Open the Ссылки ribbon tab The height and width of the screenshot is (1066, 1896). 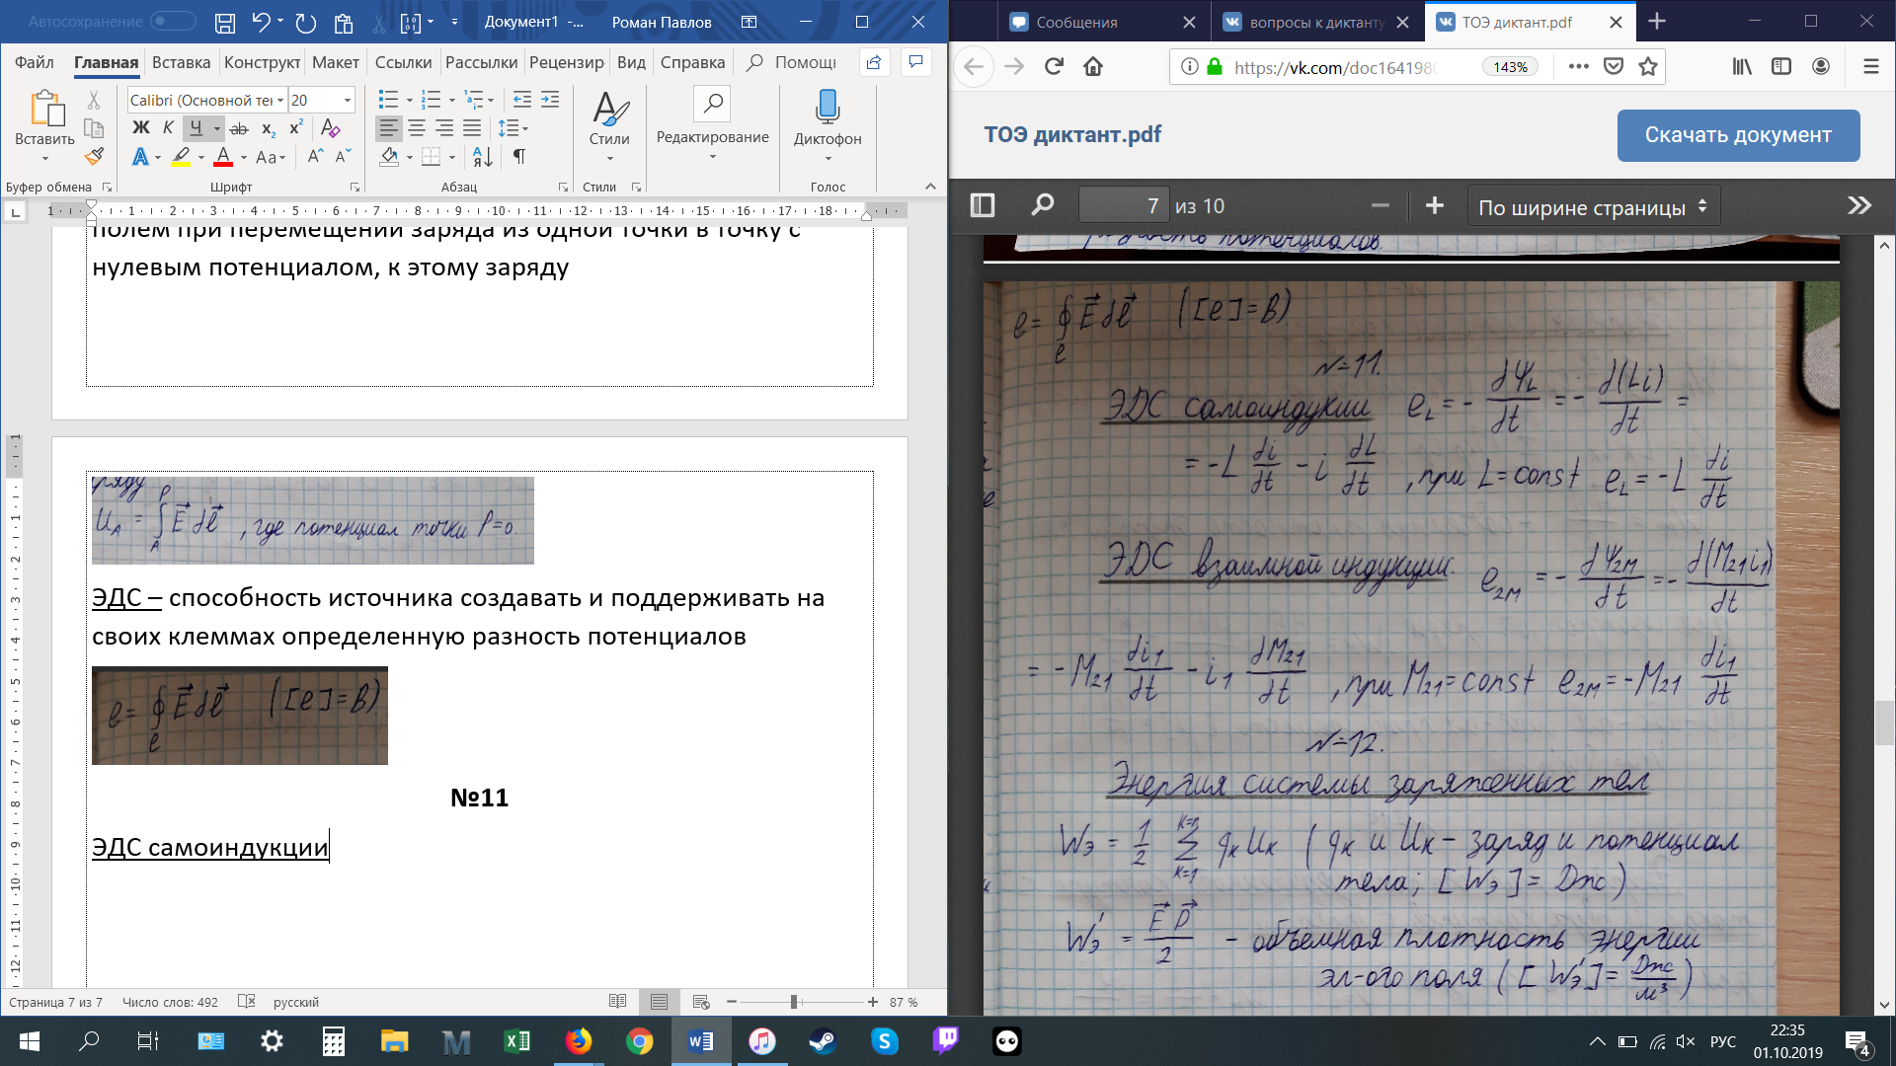coord(403,62)
